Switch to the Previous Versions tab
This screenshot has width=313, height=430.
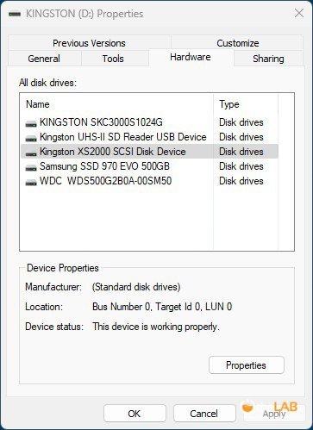pos(89,43)
